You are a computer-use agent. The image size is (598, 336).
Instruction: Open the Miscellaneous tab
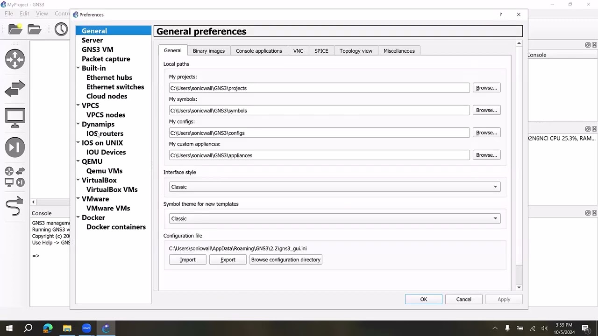coord(399,51)
